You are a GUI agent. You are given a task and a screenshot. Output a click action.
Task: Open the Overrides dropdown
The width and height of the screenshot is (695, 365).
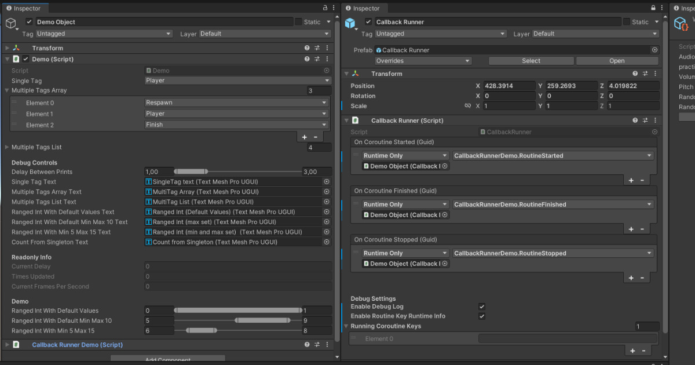click(423, 61)
